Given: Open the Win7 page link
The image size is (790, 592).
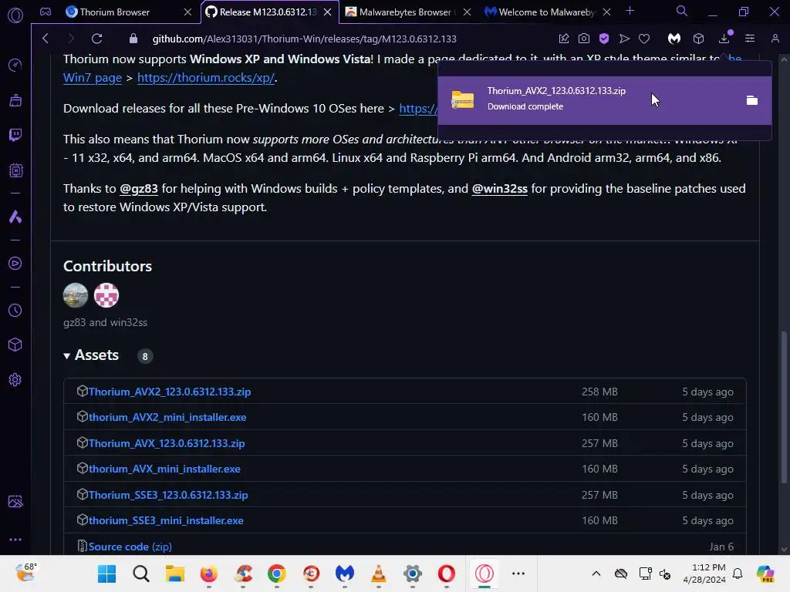Looking at the screenshot, I should click(x=93, y=78).
